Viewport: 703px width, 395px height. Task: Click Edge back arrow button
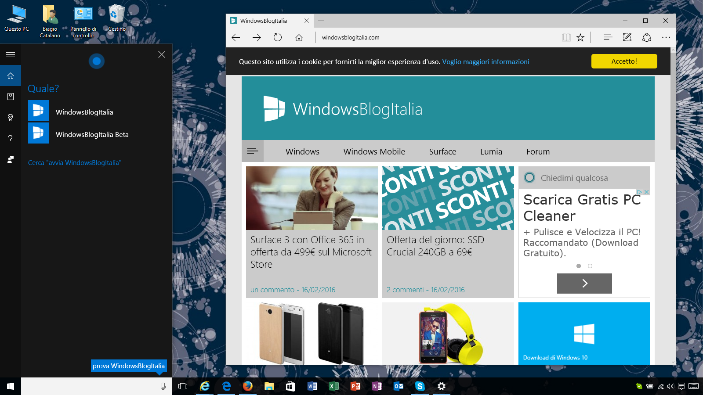coord(236,38)
